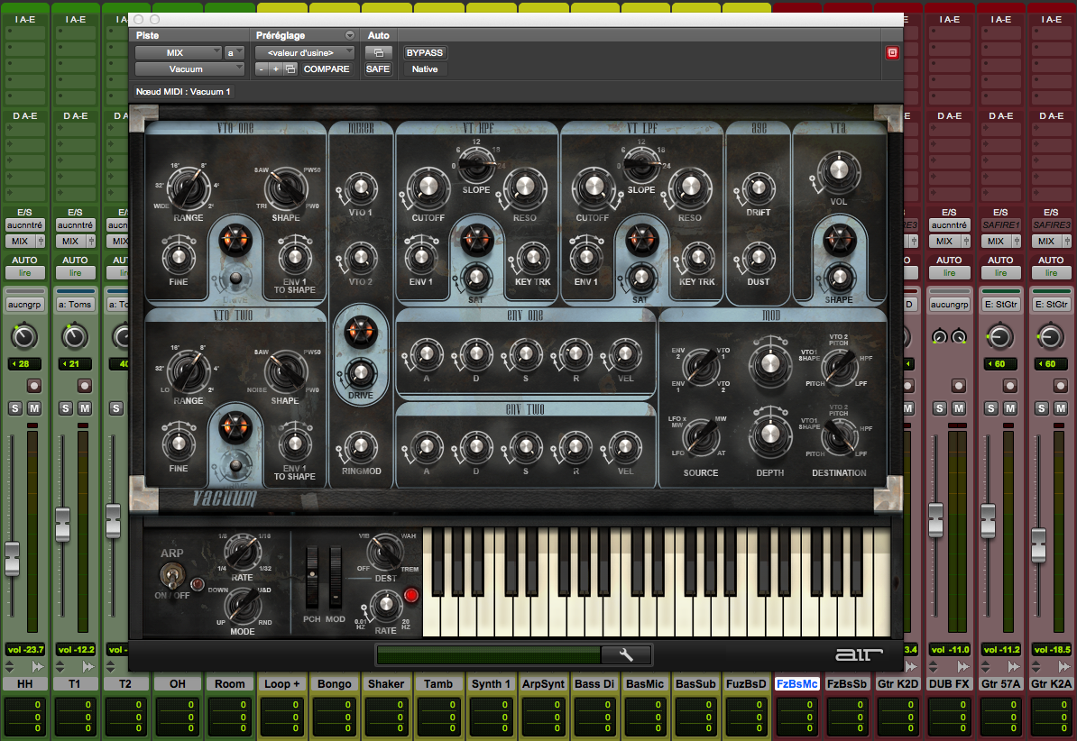This screenshot has width=1077, height=741.
Task: Open the MIX track selector dropdown
Action: click(179, 53)
